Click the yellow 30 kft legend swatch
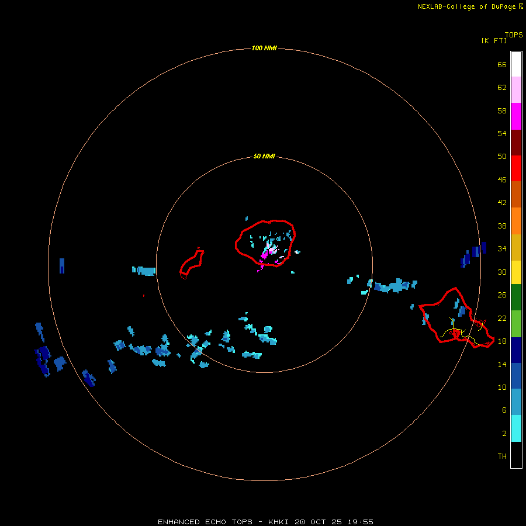Viewport: 526px width, 526px height. coord(516,272)
